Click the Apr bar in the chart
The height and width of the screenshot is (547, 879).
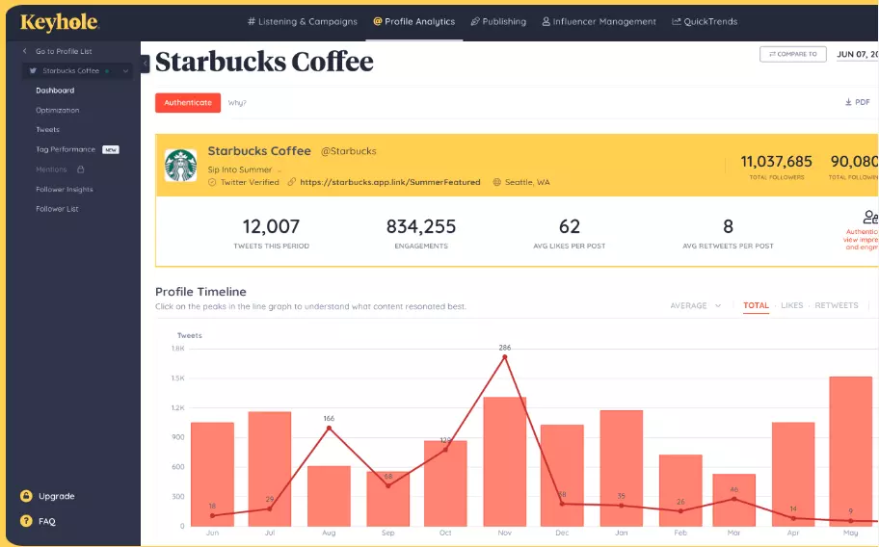pos(793,474)
